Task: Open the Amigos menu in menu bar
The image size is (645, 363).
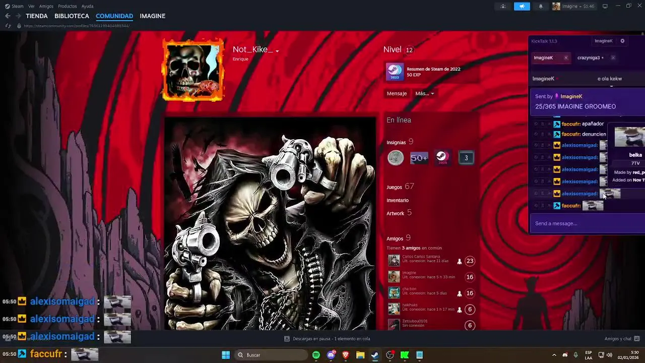Action: (x=46, y=7)
